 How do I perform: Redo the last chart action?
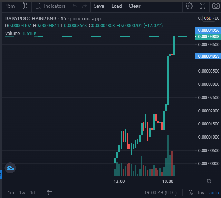click(x=84, y=6)
